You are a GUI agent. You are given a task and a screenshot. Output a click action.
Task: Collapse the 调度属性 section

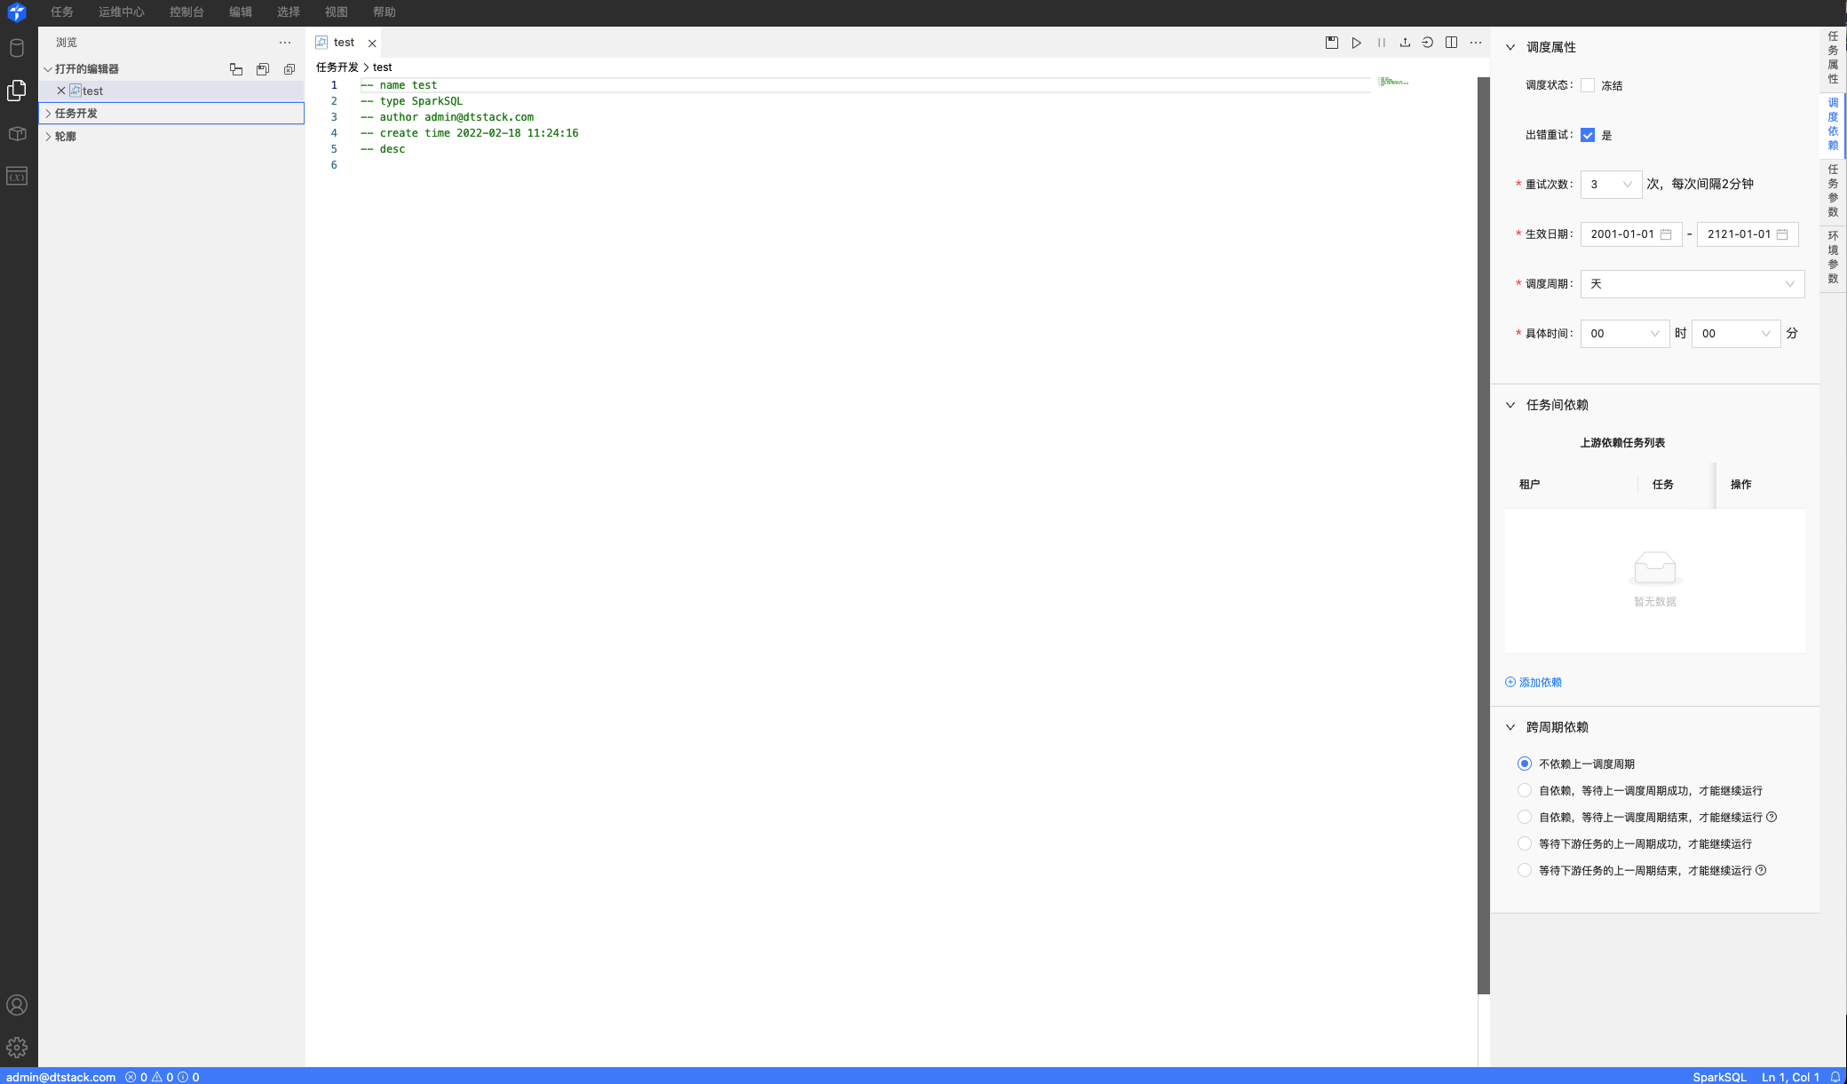click(1510, 47)
